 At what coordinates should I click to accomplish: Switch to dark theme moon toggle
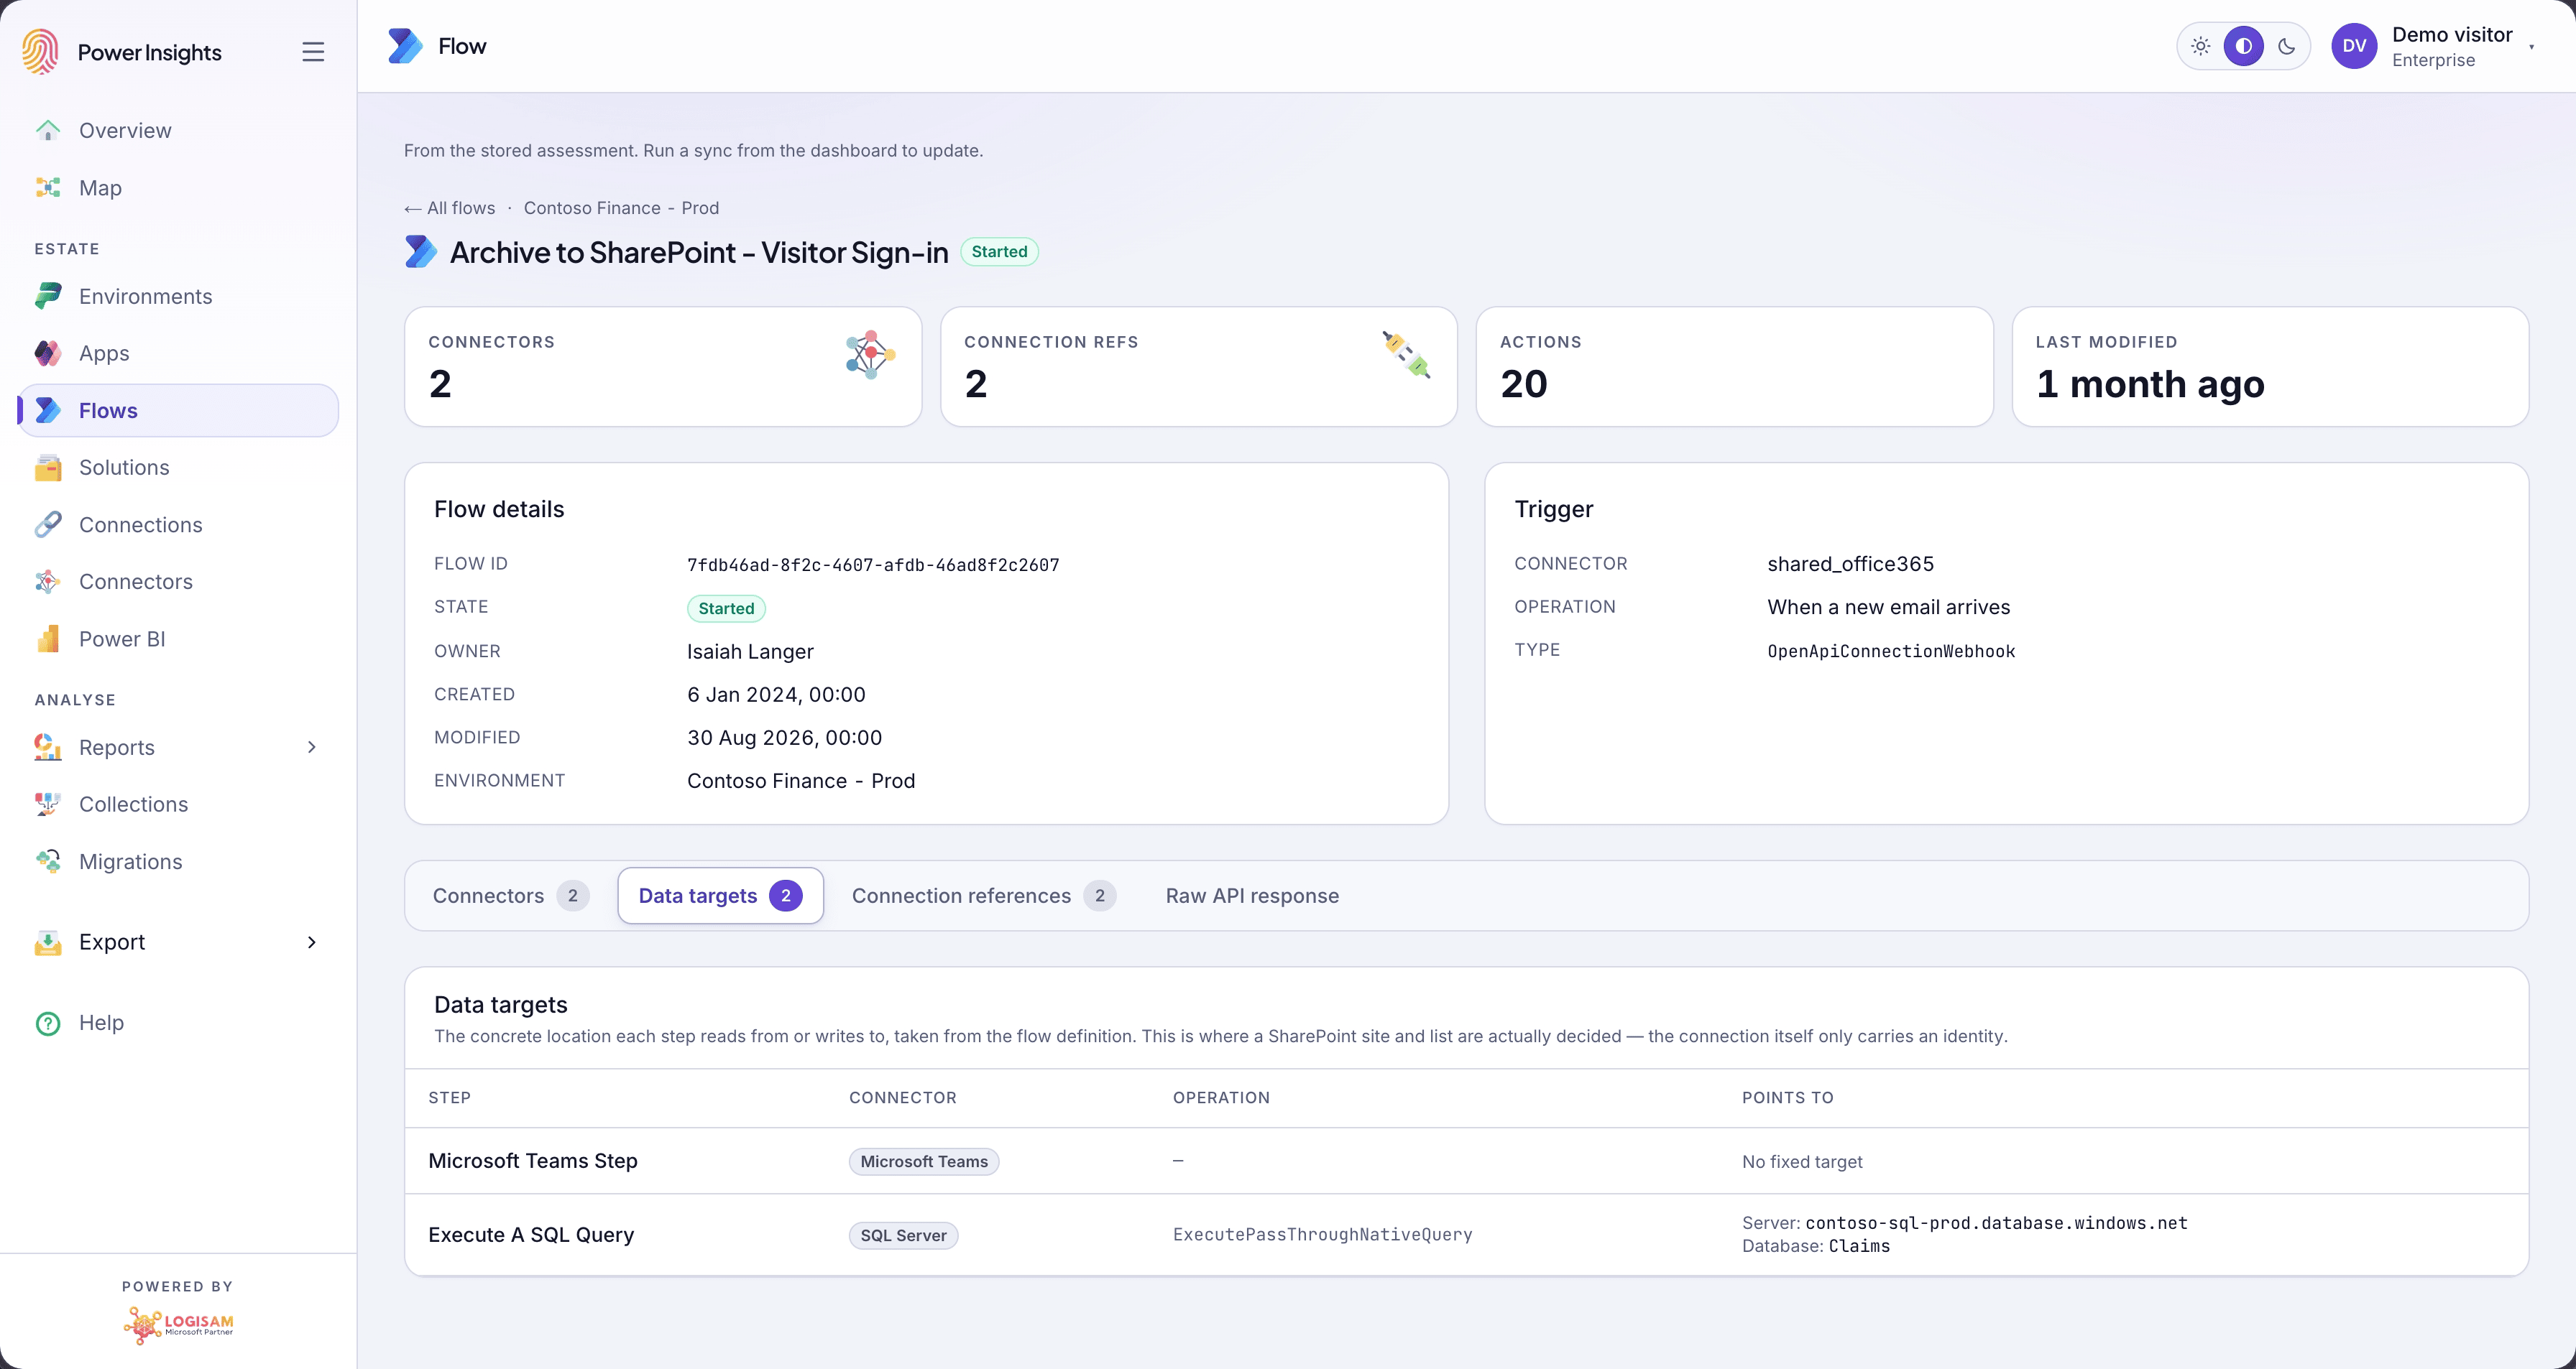click(2287, 46)
